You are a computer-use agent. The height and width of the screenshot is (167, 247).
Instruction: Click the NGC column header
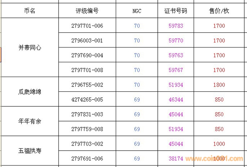(137, 11)
